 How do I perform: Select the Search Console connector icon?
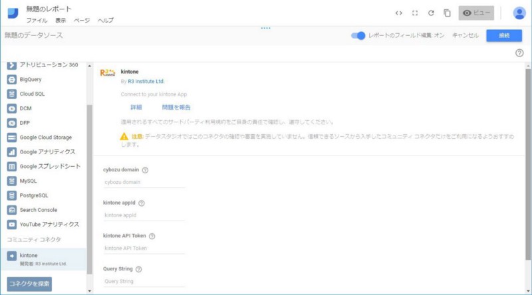[x=11, y=210]
